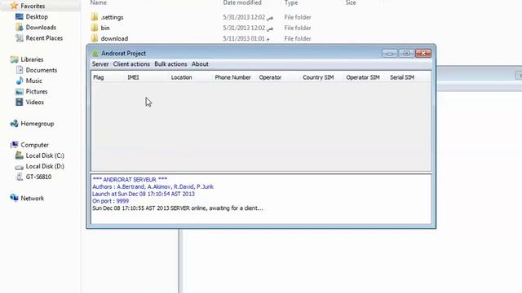Viewport: 522px width, 293px height.
Task: Open Desktop in Explorer sidebar
Action: coord(37,16)
